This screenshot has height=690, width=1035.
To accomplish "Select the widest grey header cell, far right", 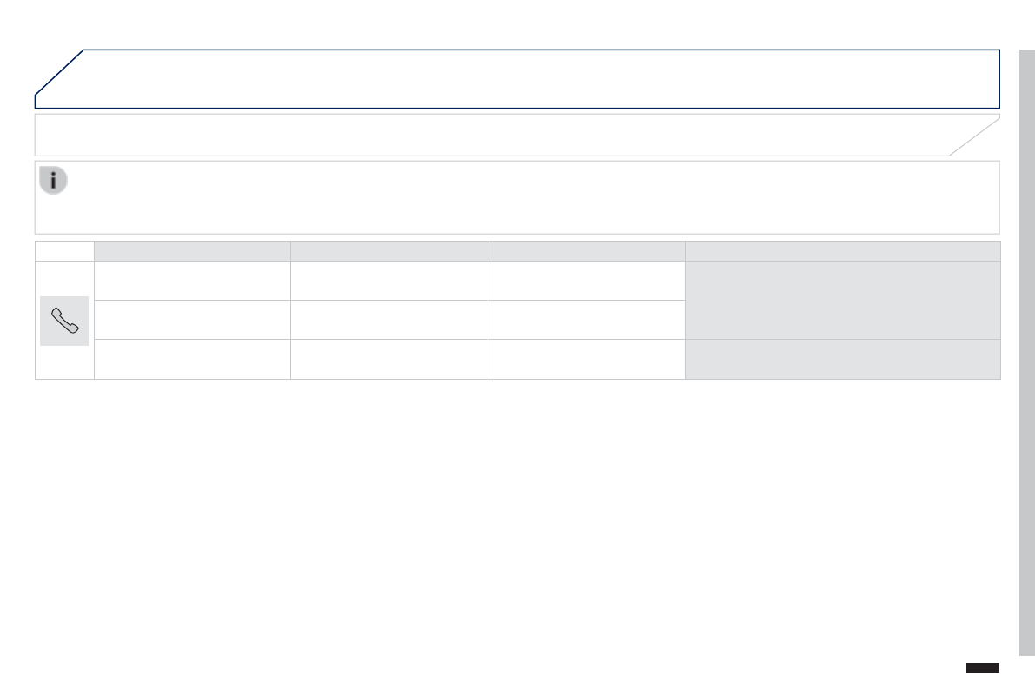I will [x=842, y=251].
